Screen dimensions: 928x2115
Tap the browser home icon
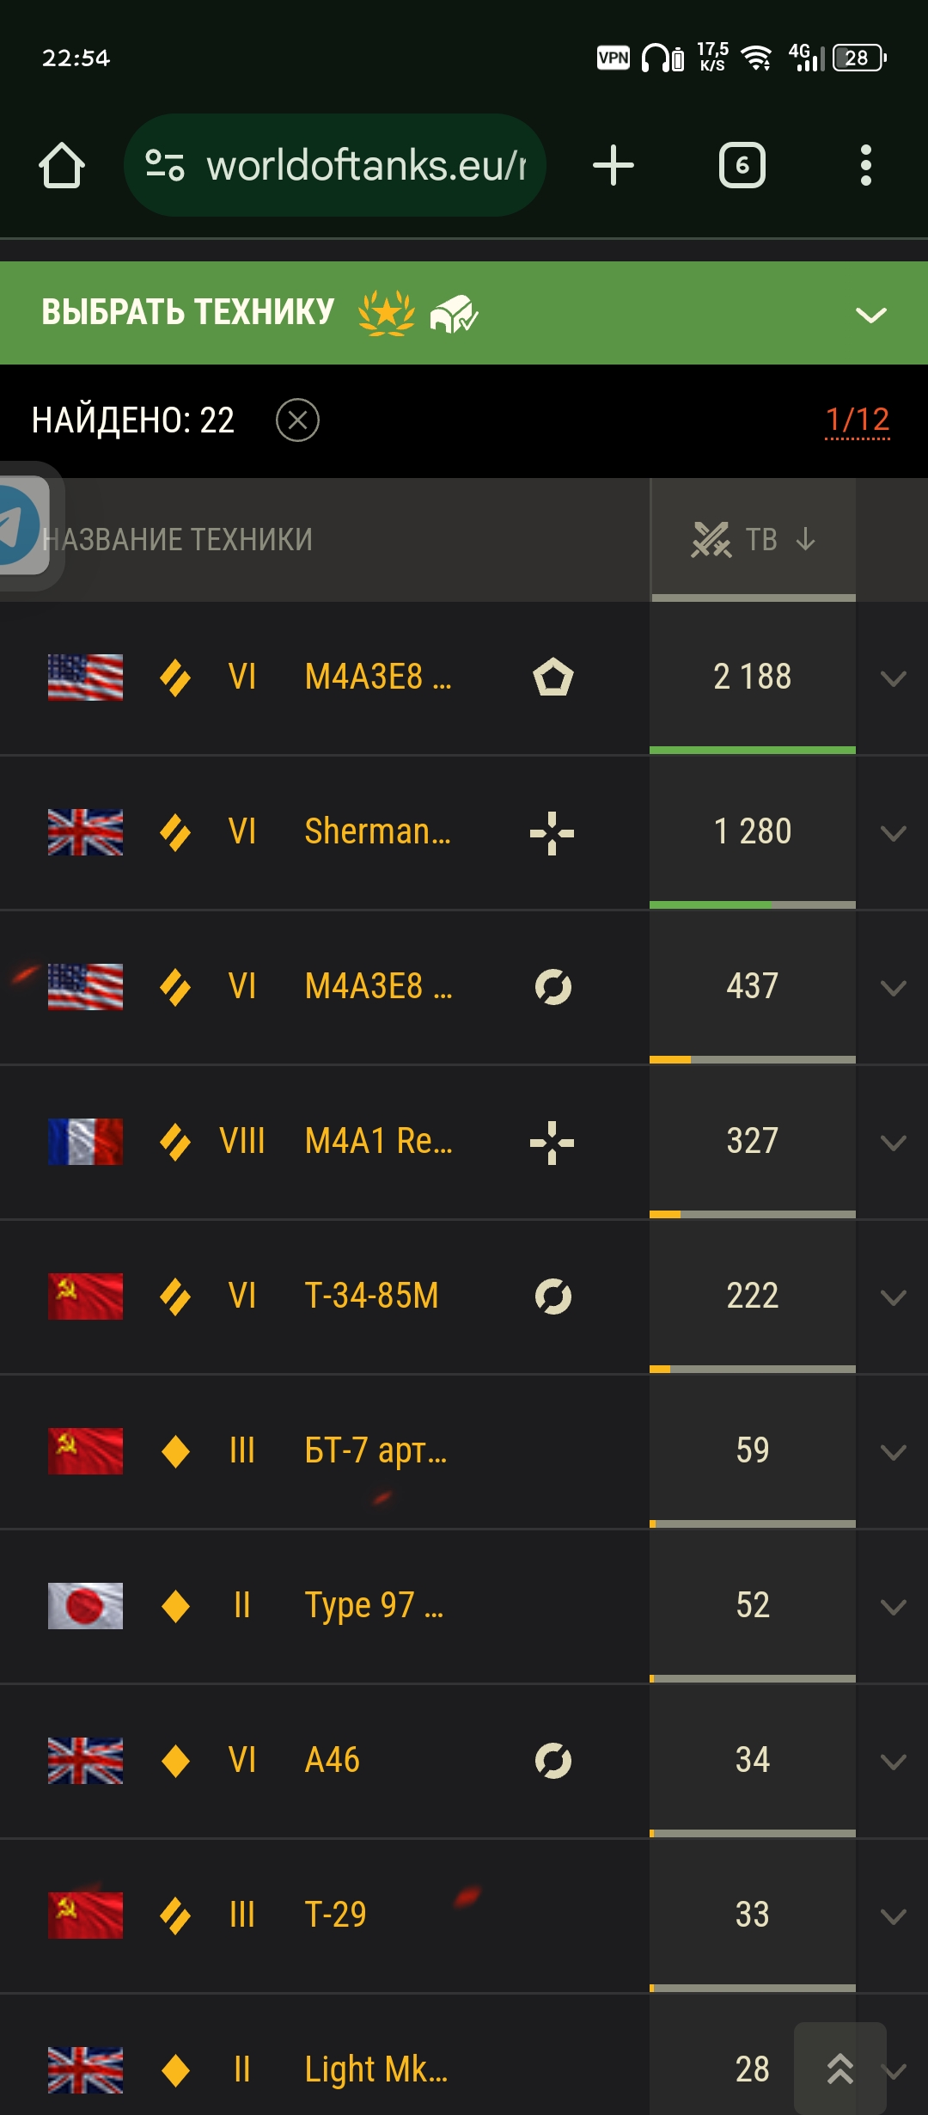pos(62,165)
